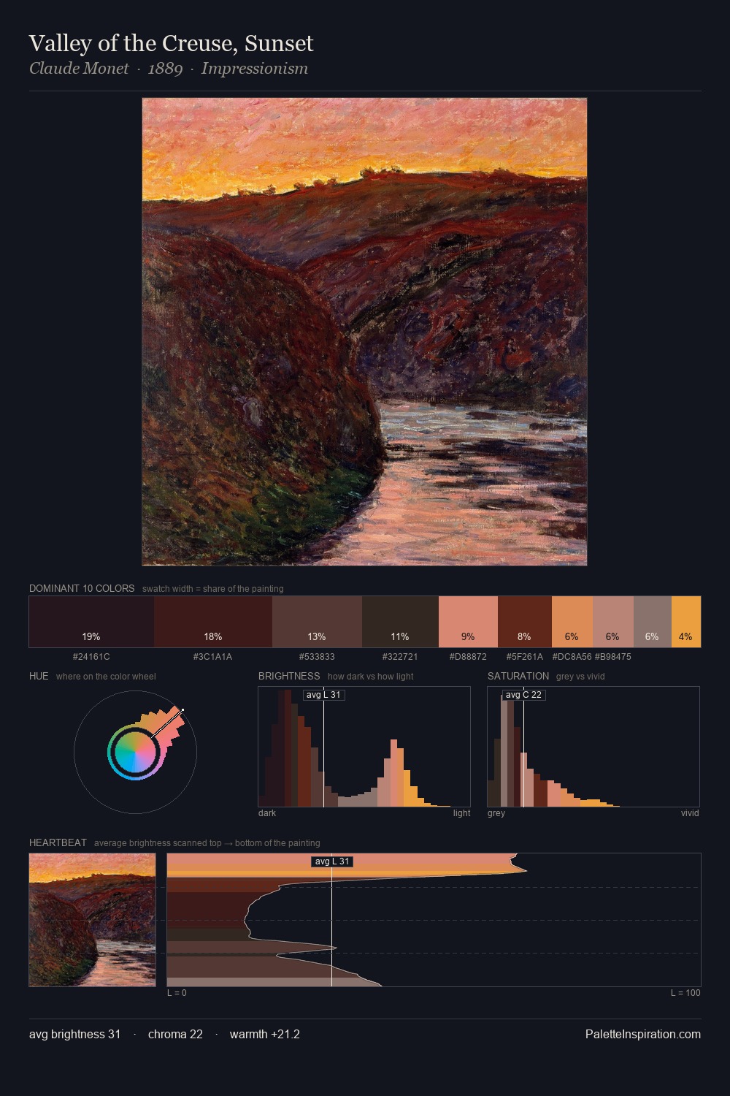Click the avg L 31 label in Heartbeat chart
Viewport: 730px width, 1096px height.
(x=332, y=861)
